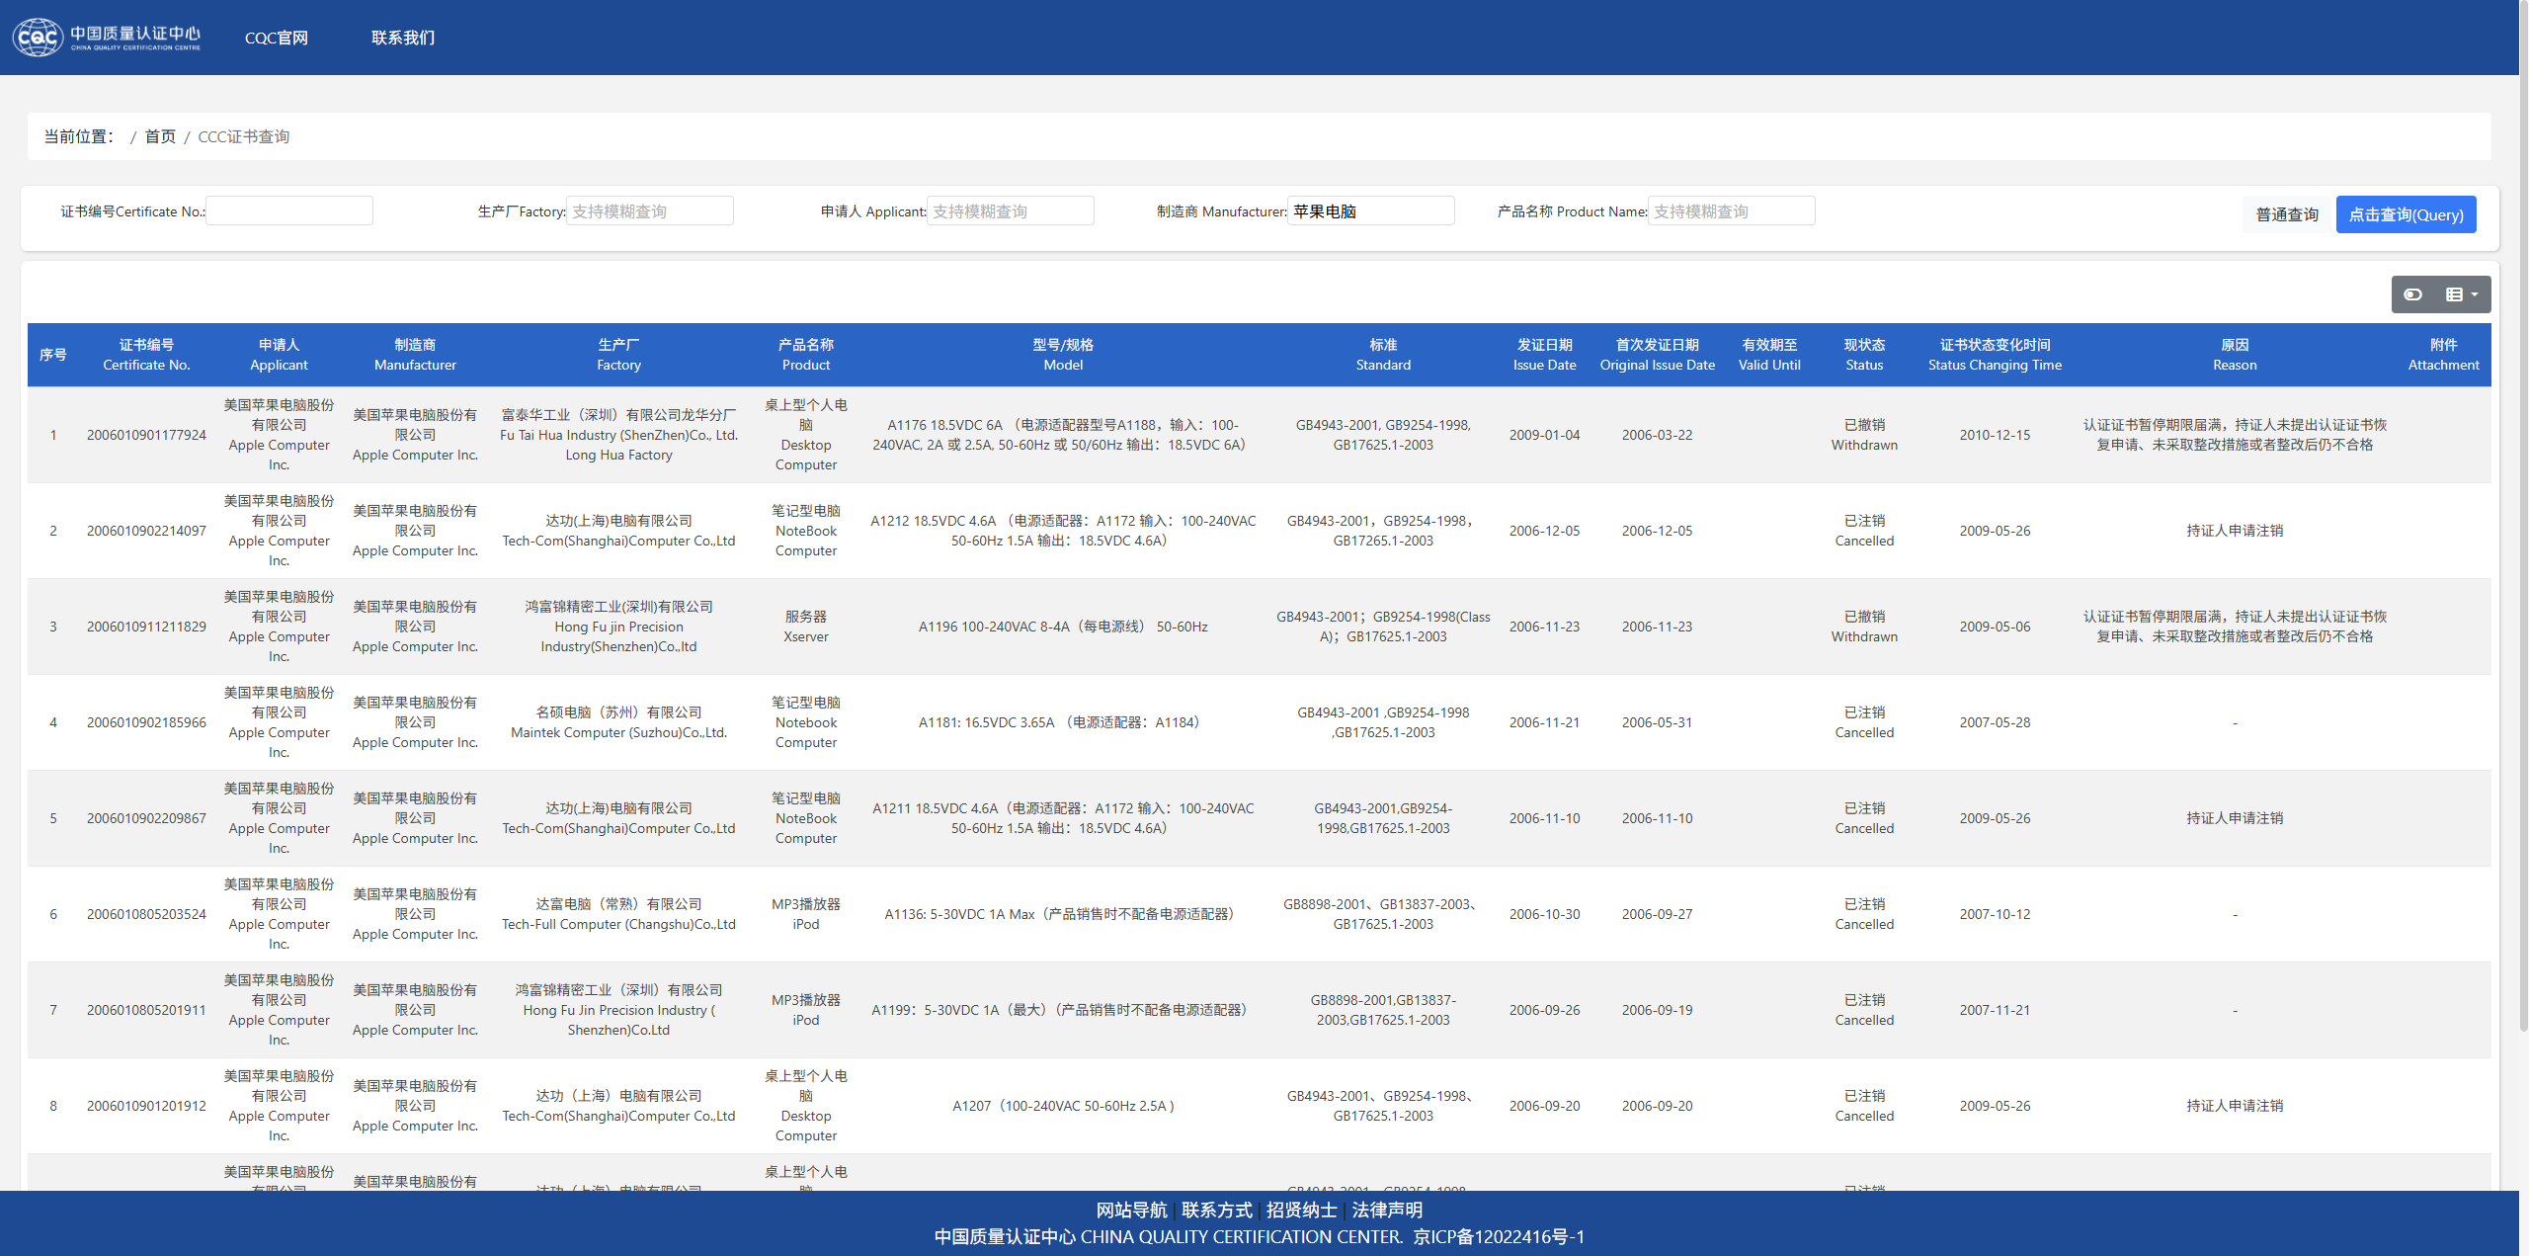Toggle the card view switch icon
Screen dimensions: 2529x1256
(2412, 294)
